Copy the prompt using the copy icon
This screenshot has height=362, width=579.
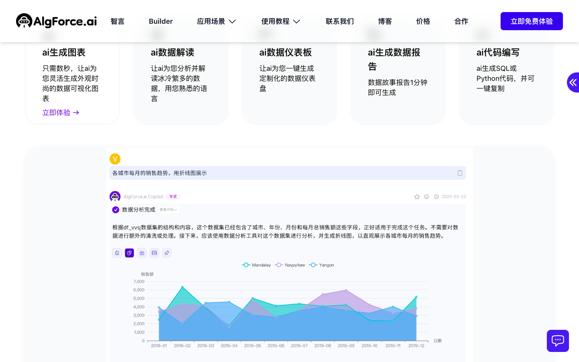(x=460, y=173)
